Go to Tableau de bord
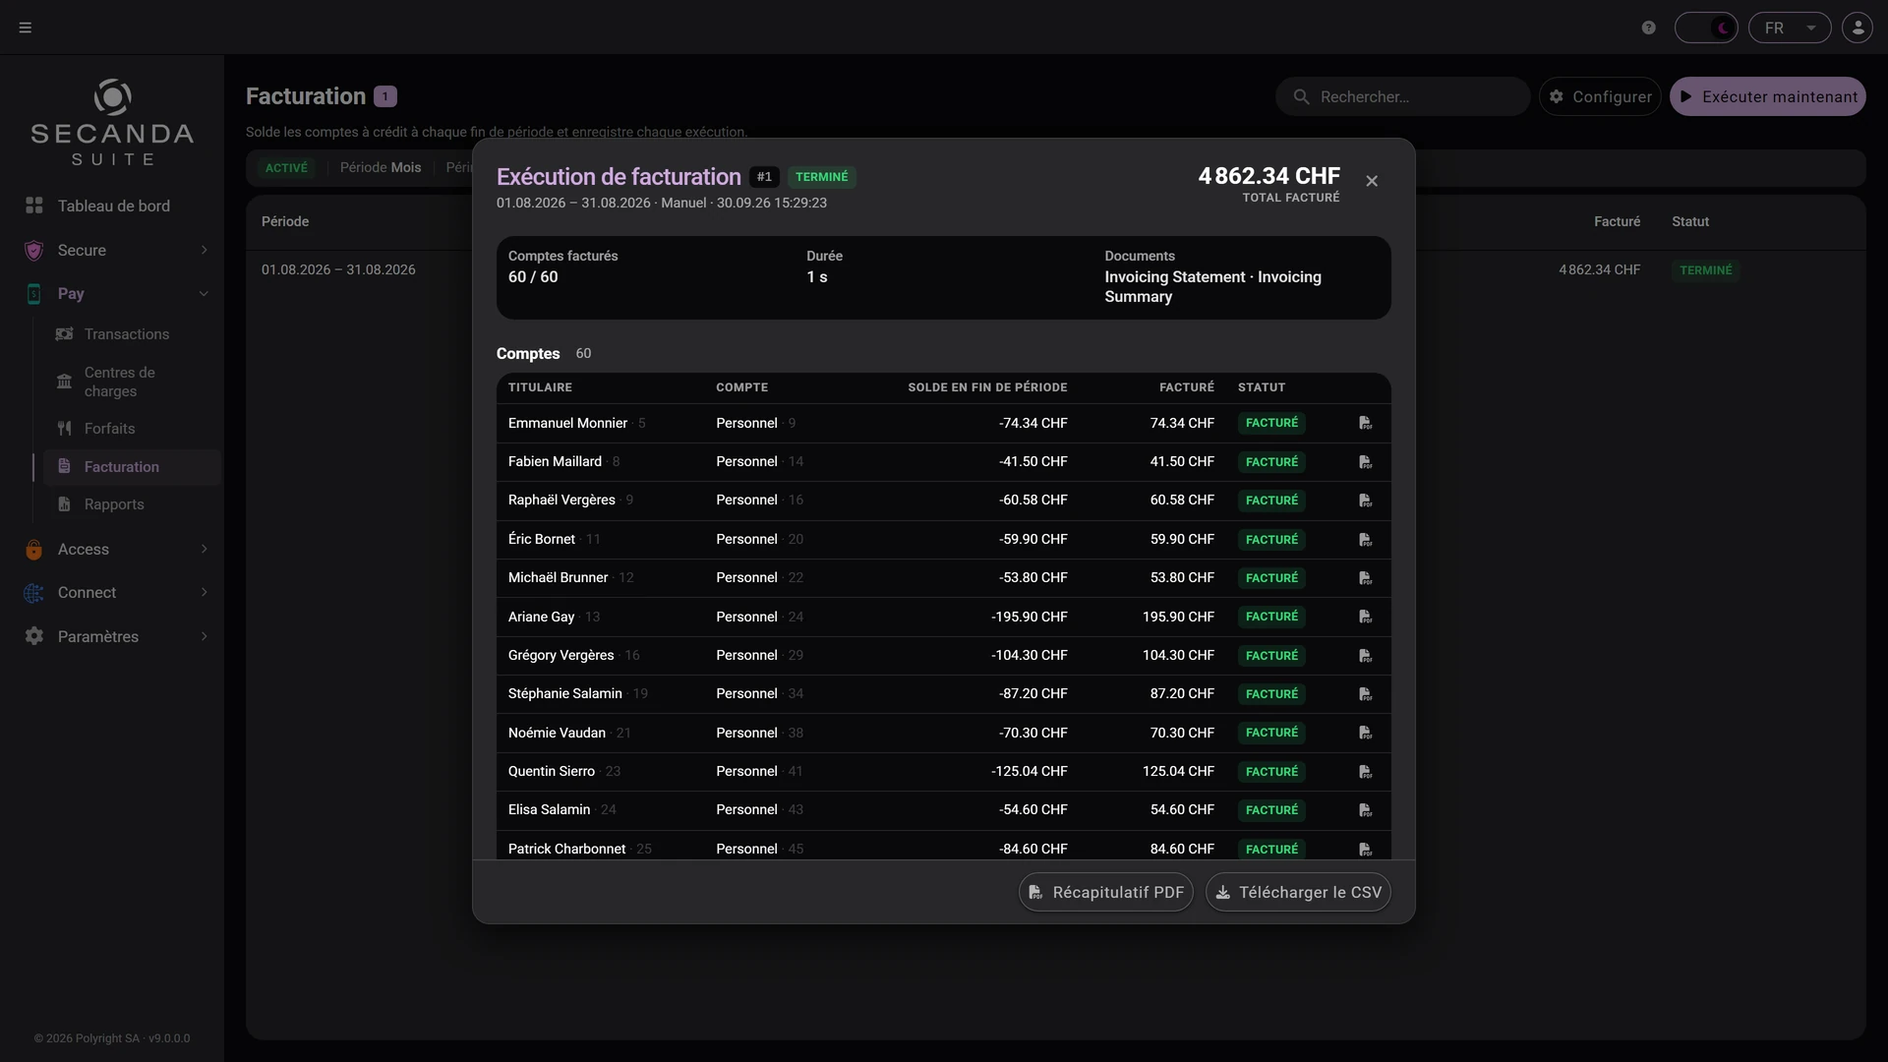The image size is (1888, 1062). click(x=116, y=206)
